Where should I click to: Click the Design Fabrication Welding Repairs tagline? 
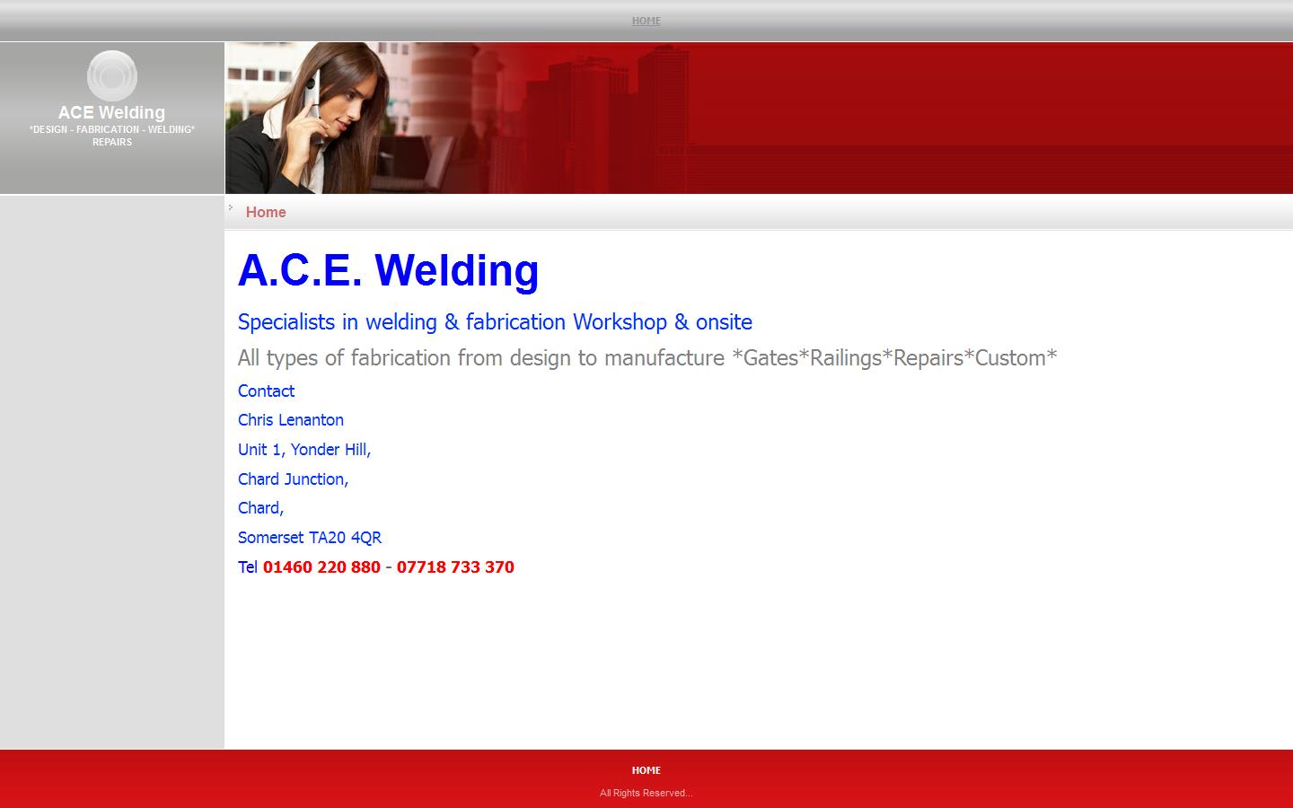(x=112, y=136)
